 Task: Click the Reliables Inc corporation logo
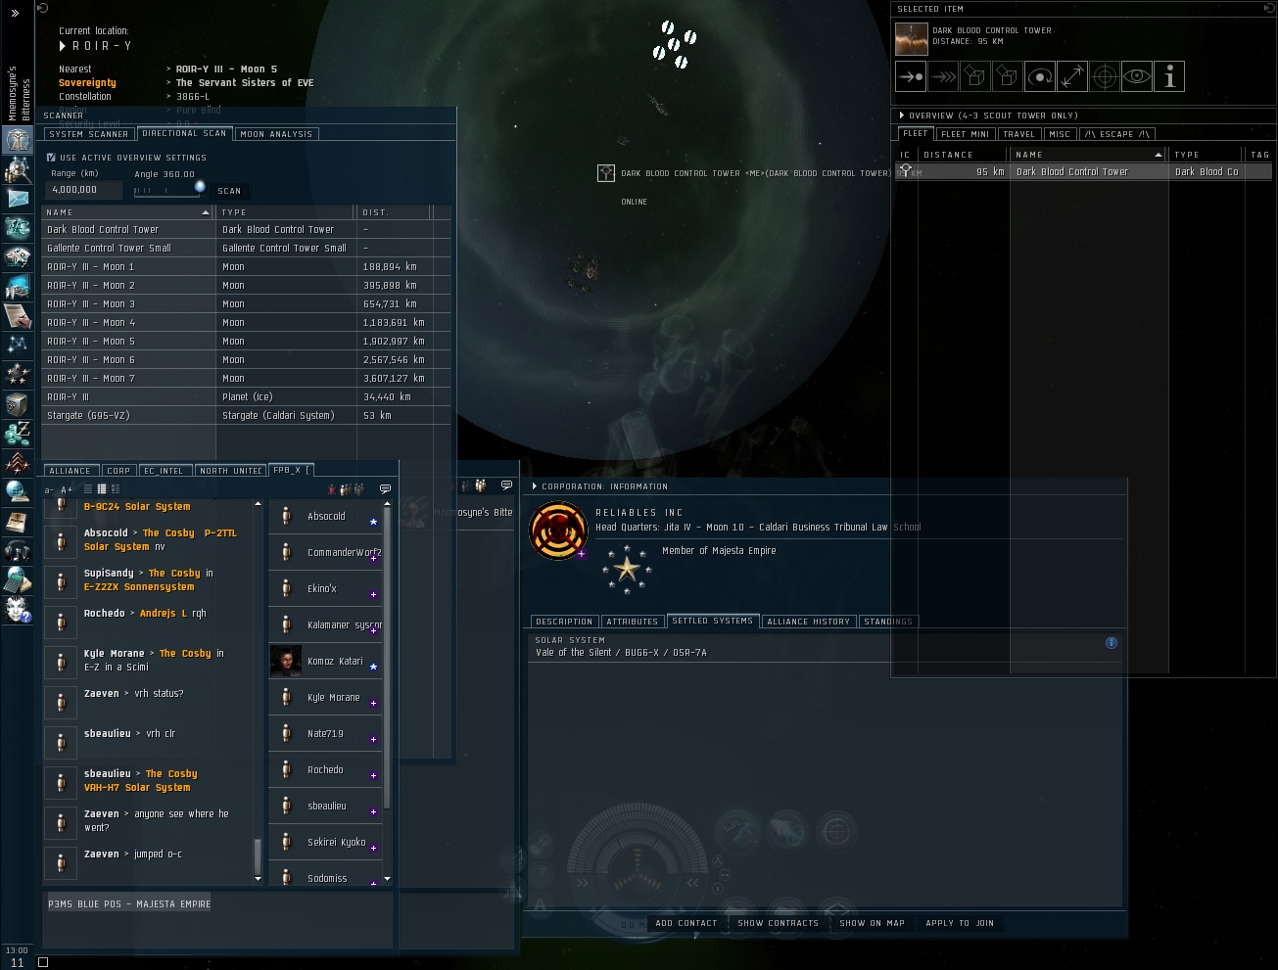point(557,531)
